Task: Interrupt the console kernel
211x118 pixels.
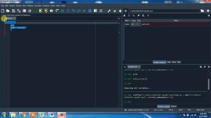Action: click(x=201, y=67)
